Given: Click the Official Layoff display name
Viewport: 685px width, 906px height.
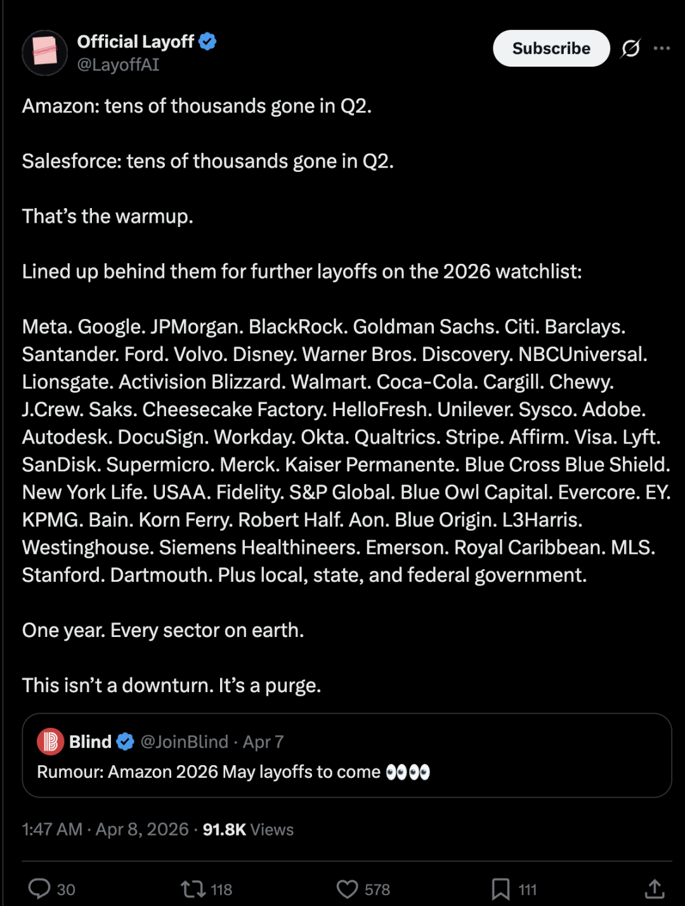Looking at the screenshot, I should (x=135, y=42).
